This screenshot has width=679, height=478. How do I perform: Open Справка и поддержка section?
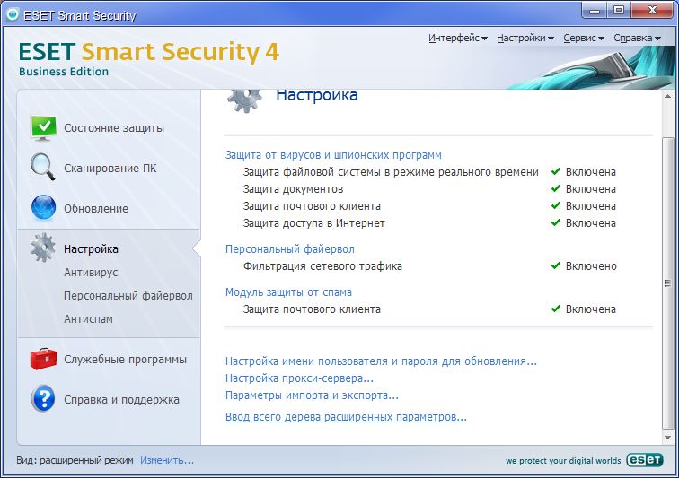pyautogui.click(x=121, y=400)
